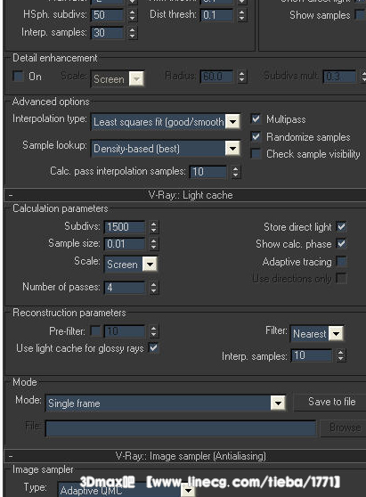Click the Subdivs mult. value field
Viewport: 366px width, 497px height.
(x=339, y=77)
